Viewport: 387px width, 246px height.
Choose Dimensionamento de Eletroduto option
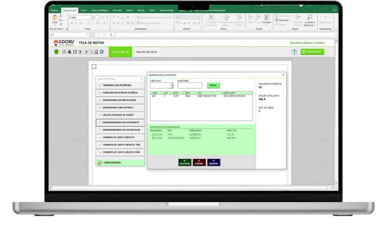point(120,122)
